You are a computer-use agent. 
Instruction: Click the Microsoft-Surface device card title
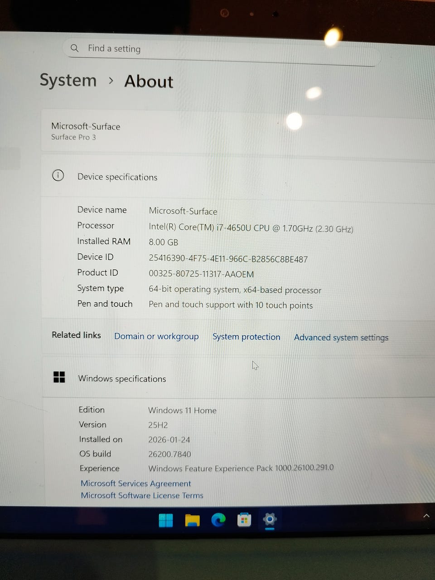click(86, 126)
